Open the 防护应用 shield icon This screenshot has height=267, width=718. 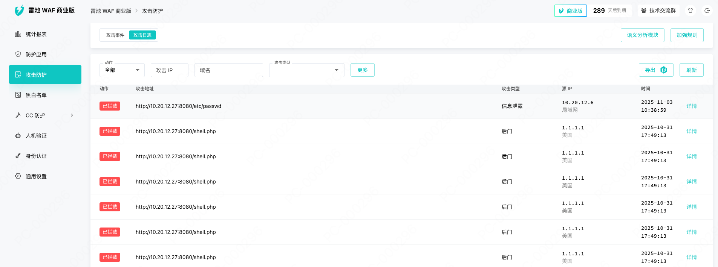tap(18, 54)
